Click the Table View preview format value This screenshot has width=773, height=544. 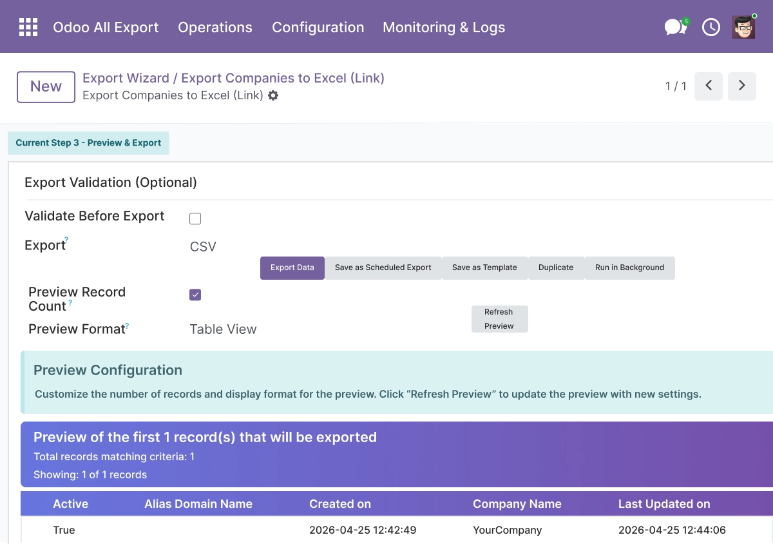(223, 329)
